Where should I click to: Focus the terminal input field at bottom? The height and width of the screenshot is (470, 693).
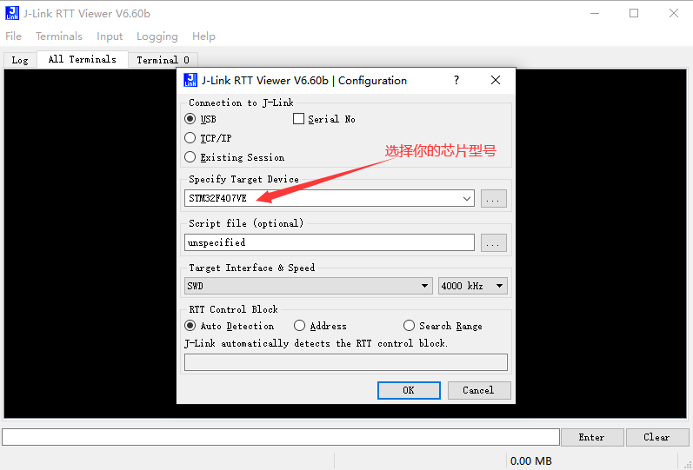281,437
